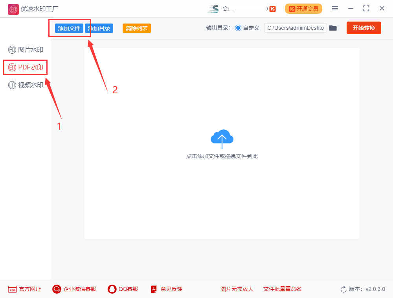Open 开通会员 membership button
The width and height of the screenshot is (393, 298).
coord(303,9)
